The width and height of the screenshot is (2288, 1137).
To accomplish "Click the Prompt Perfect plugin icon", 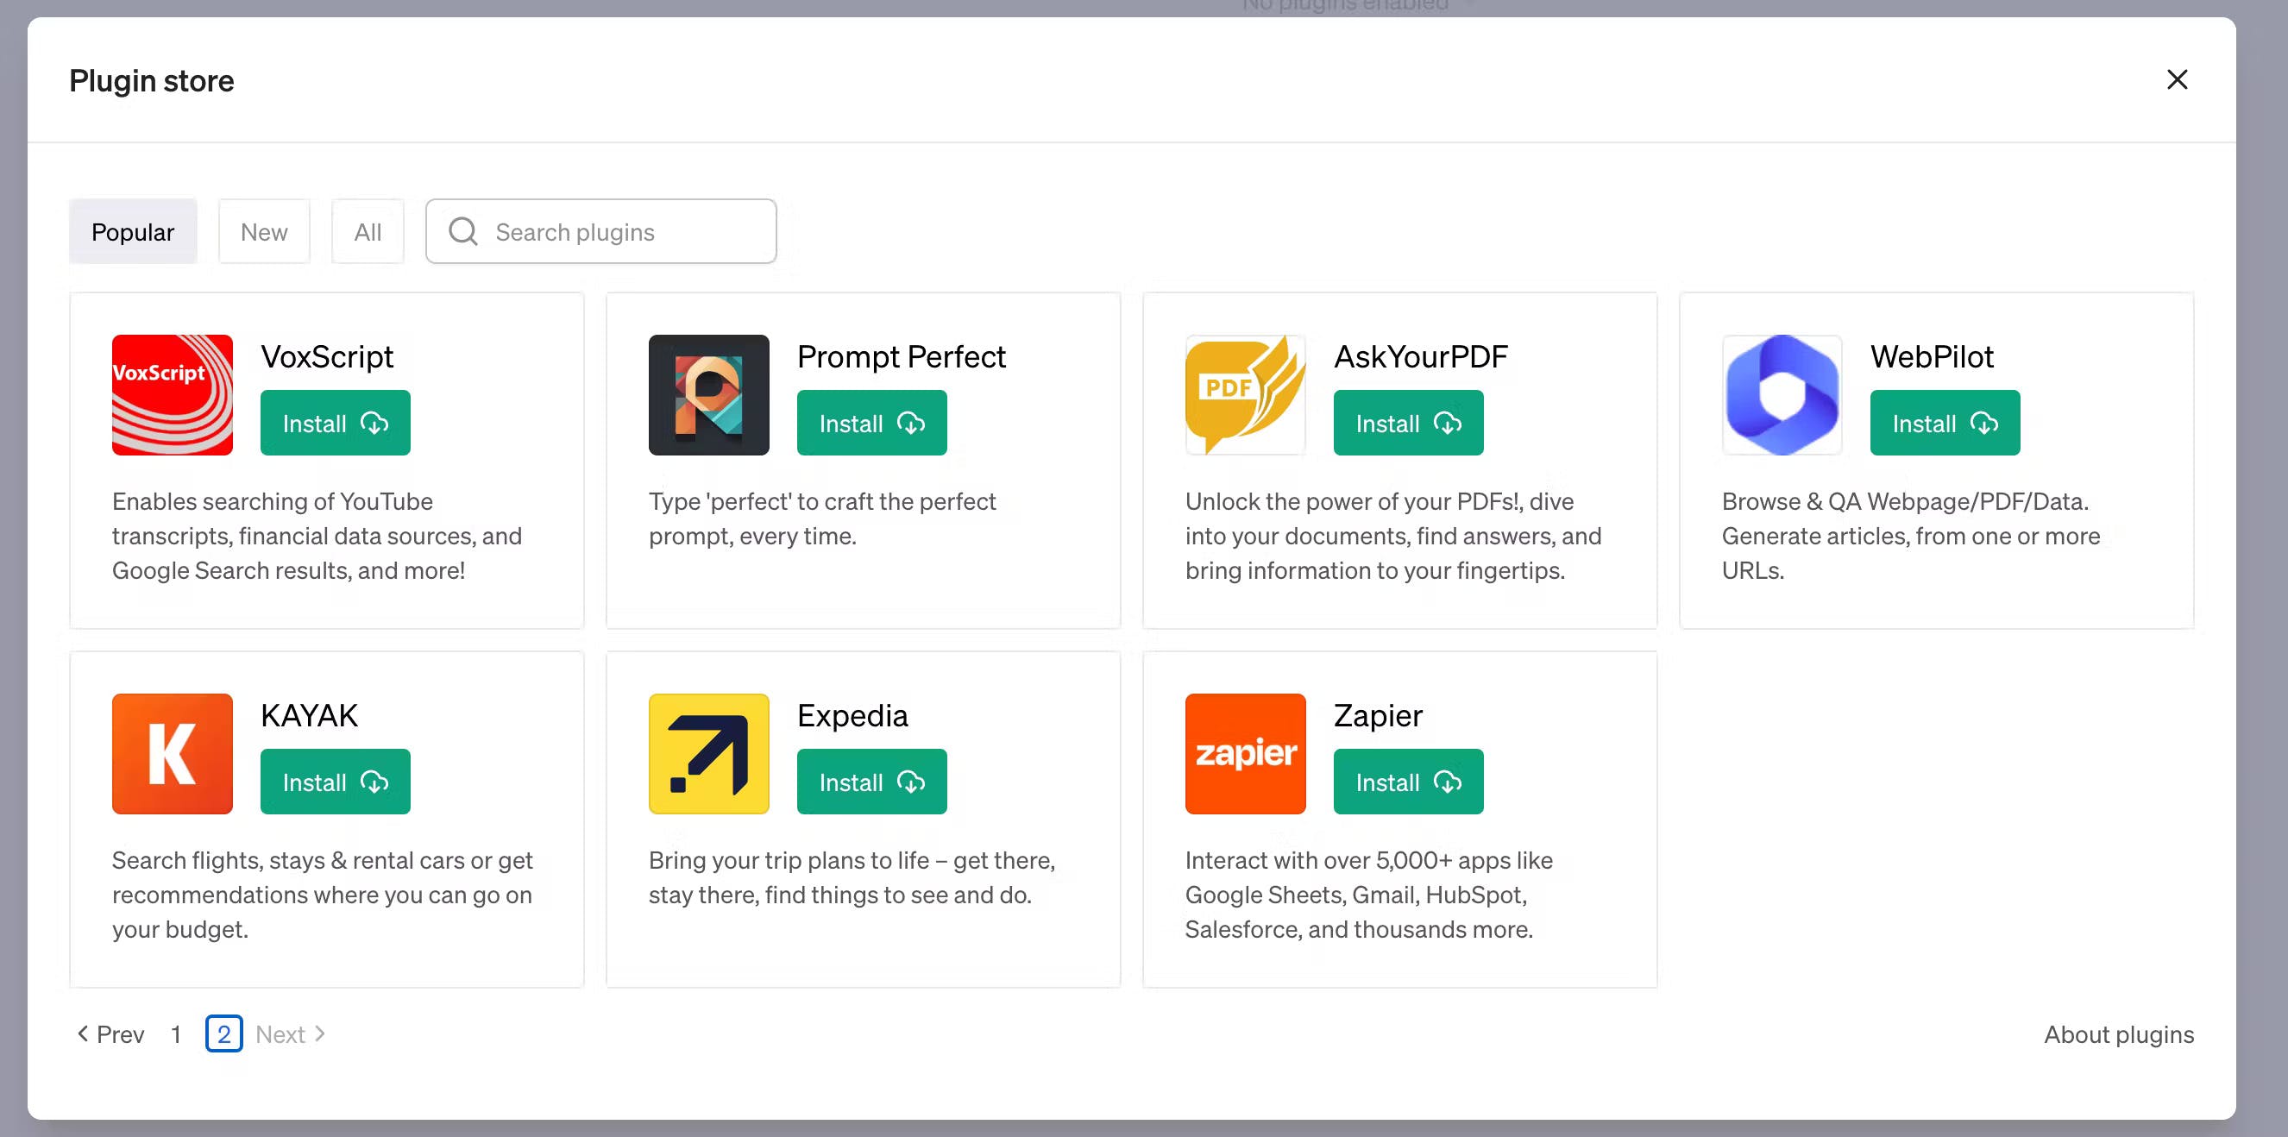I will click(709, 394).
